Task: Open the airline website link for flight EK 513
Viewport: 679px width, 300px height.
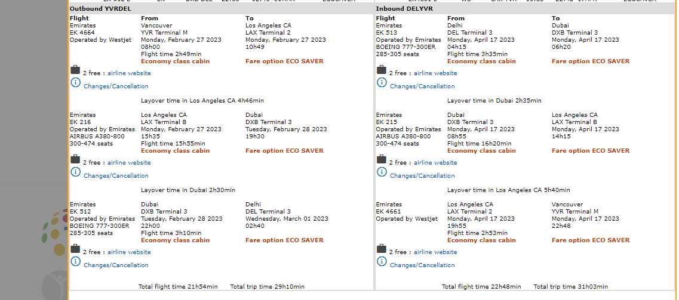Action: (435, 73)
